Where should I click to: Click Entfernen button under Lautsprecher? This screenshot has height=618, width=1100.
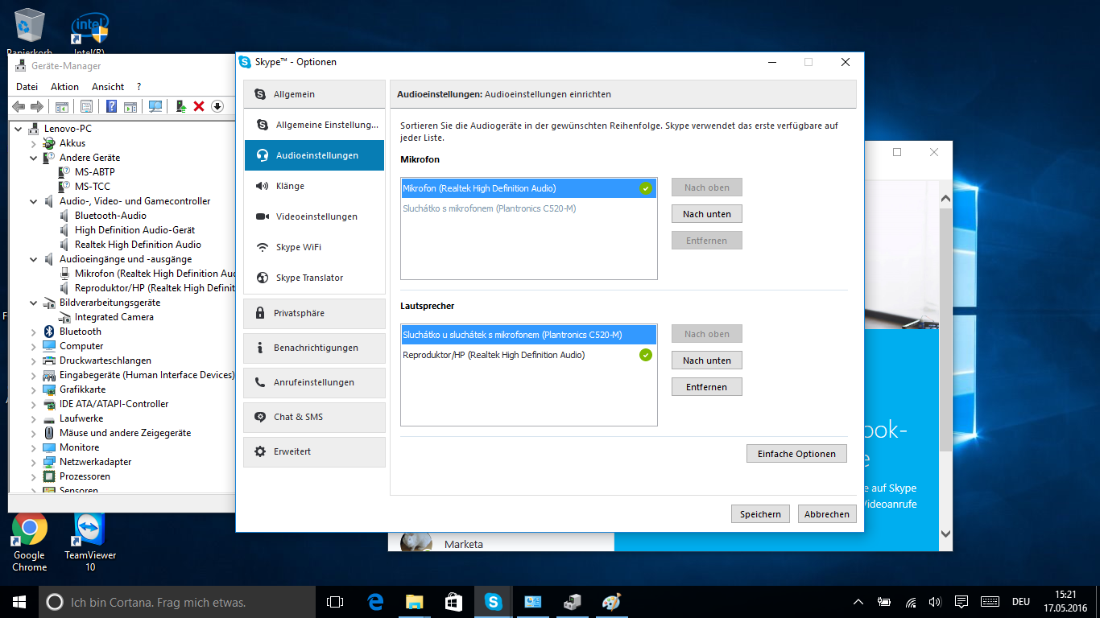tap(707, 387)
